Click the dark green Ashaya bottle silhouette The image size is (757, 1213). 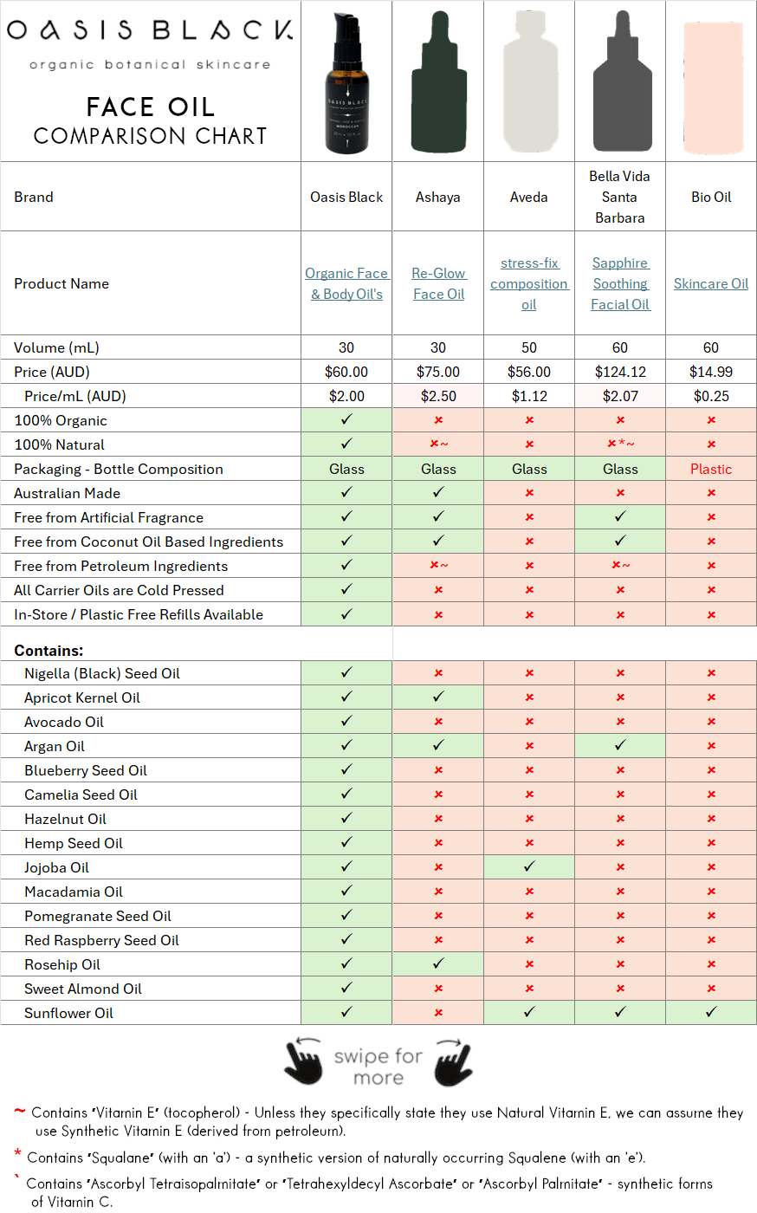[438, 82]
